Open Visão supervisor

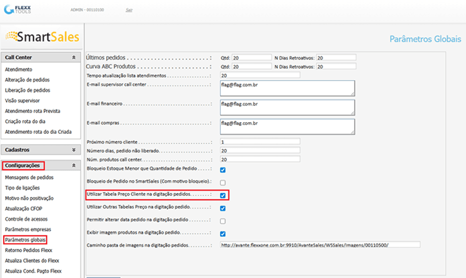(x=22, y=100)
